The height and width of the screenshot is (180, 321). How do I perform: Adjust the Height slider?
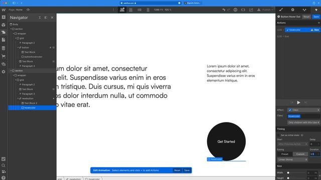[288, 178]
